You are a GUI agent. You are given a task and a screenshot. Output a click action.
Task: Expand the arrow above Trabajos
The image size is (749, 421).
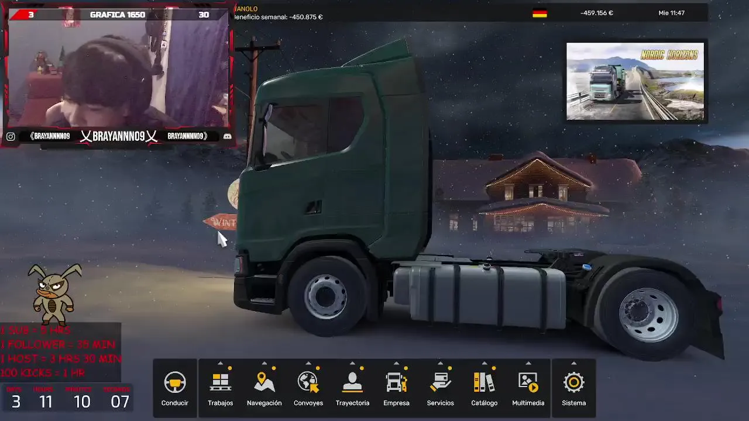220,363
